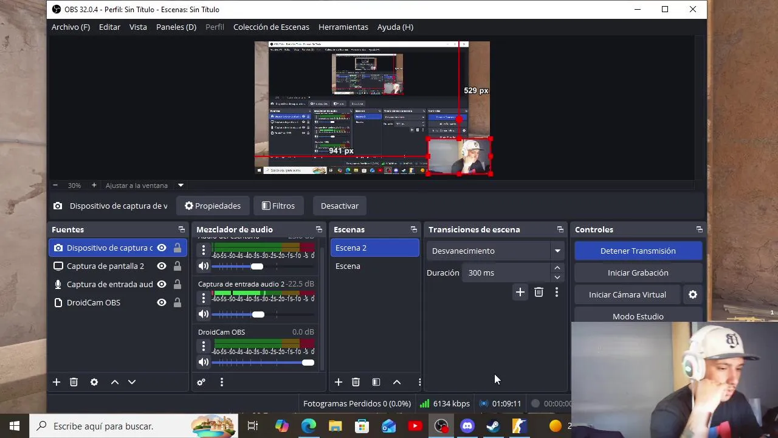The width and height of the screenshot is (778, 438).
Task: Open DroidCam OBS audio options menu
Action: click(x=204, y=346)
